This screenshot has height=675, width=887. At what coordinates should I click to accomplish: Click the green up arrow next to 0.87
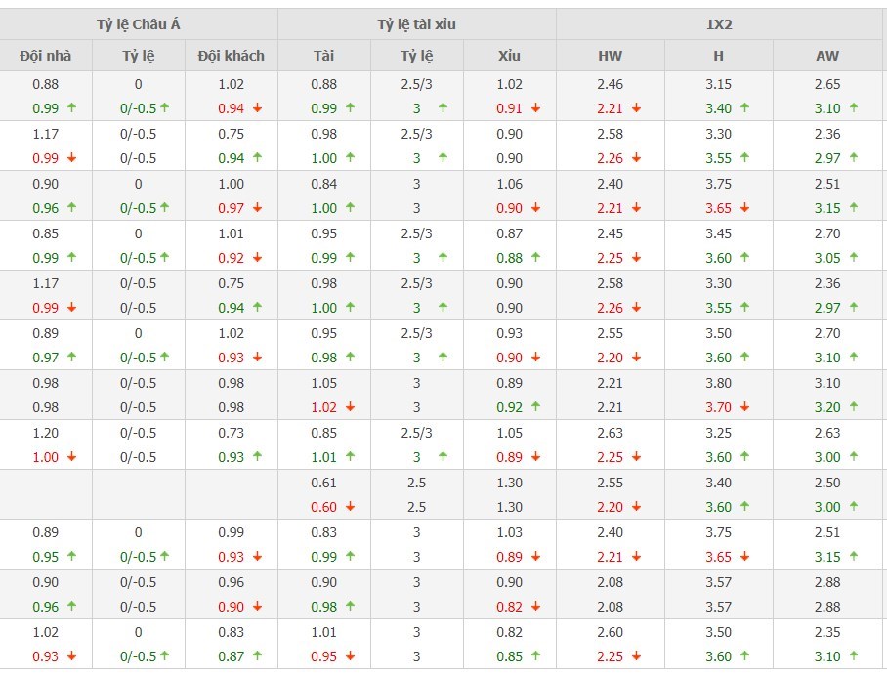click(257, 656)
